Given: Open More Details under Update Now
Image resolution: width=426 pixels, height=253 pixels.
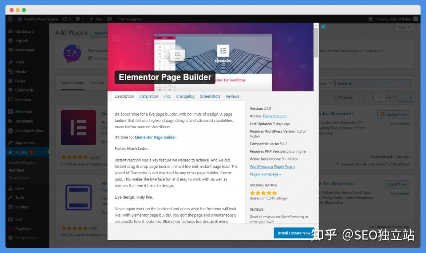Looking at the screenshot, I should point(399,124).
